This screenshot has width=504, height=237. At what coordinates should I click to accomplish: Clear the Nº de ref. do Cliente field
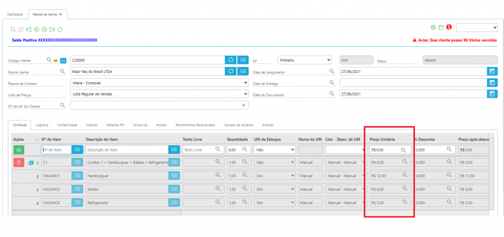(x=243, y=105)
